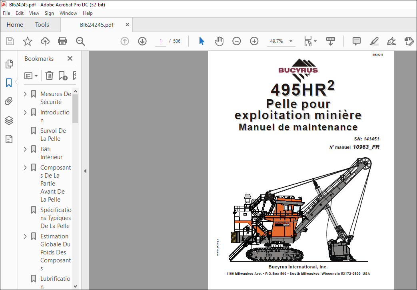Image resolution: width=417 pixels, height=290 pixels.
Task: Switch to Home tab
Action: (x=15, y=25)
